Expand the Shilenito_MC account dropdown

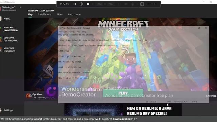21,7
